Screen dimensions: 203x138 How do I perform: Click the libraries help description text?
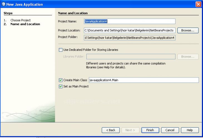point(126,65)
